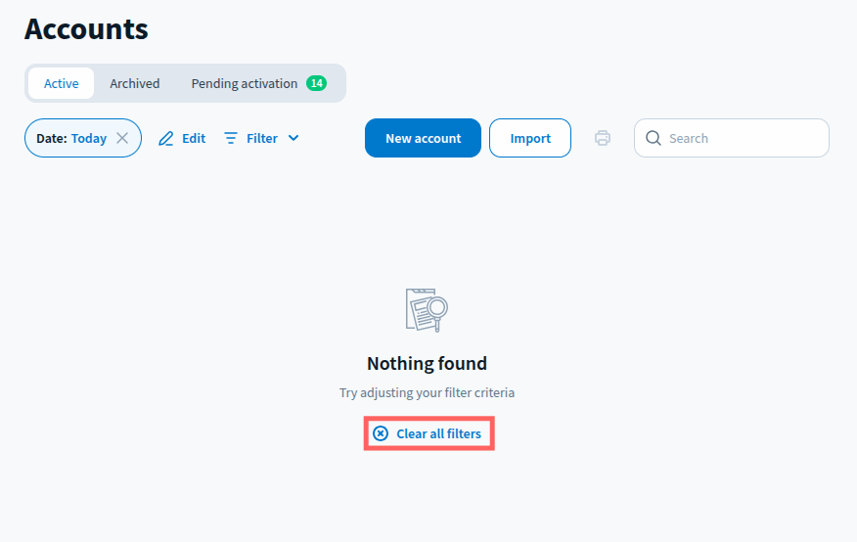Click the Nothing found document illustration
The image size is (857, 542).
[x=427, y=310]
